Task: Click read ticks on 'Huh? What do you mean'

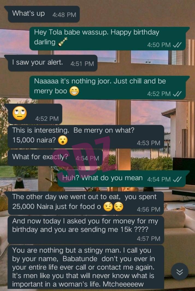Action: point(177,179)
